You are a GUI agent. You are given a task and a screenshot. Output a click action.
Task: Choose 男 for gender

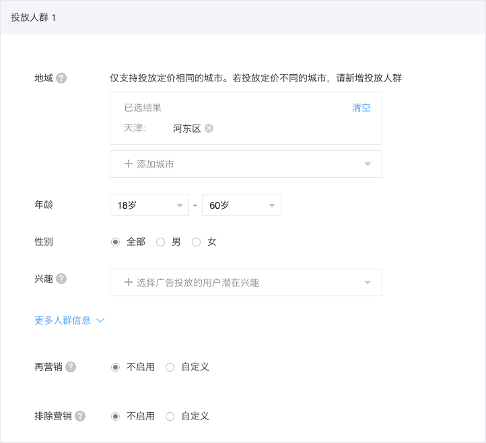160,242
